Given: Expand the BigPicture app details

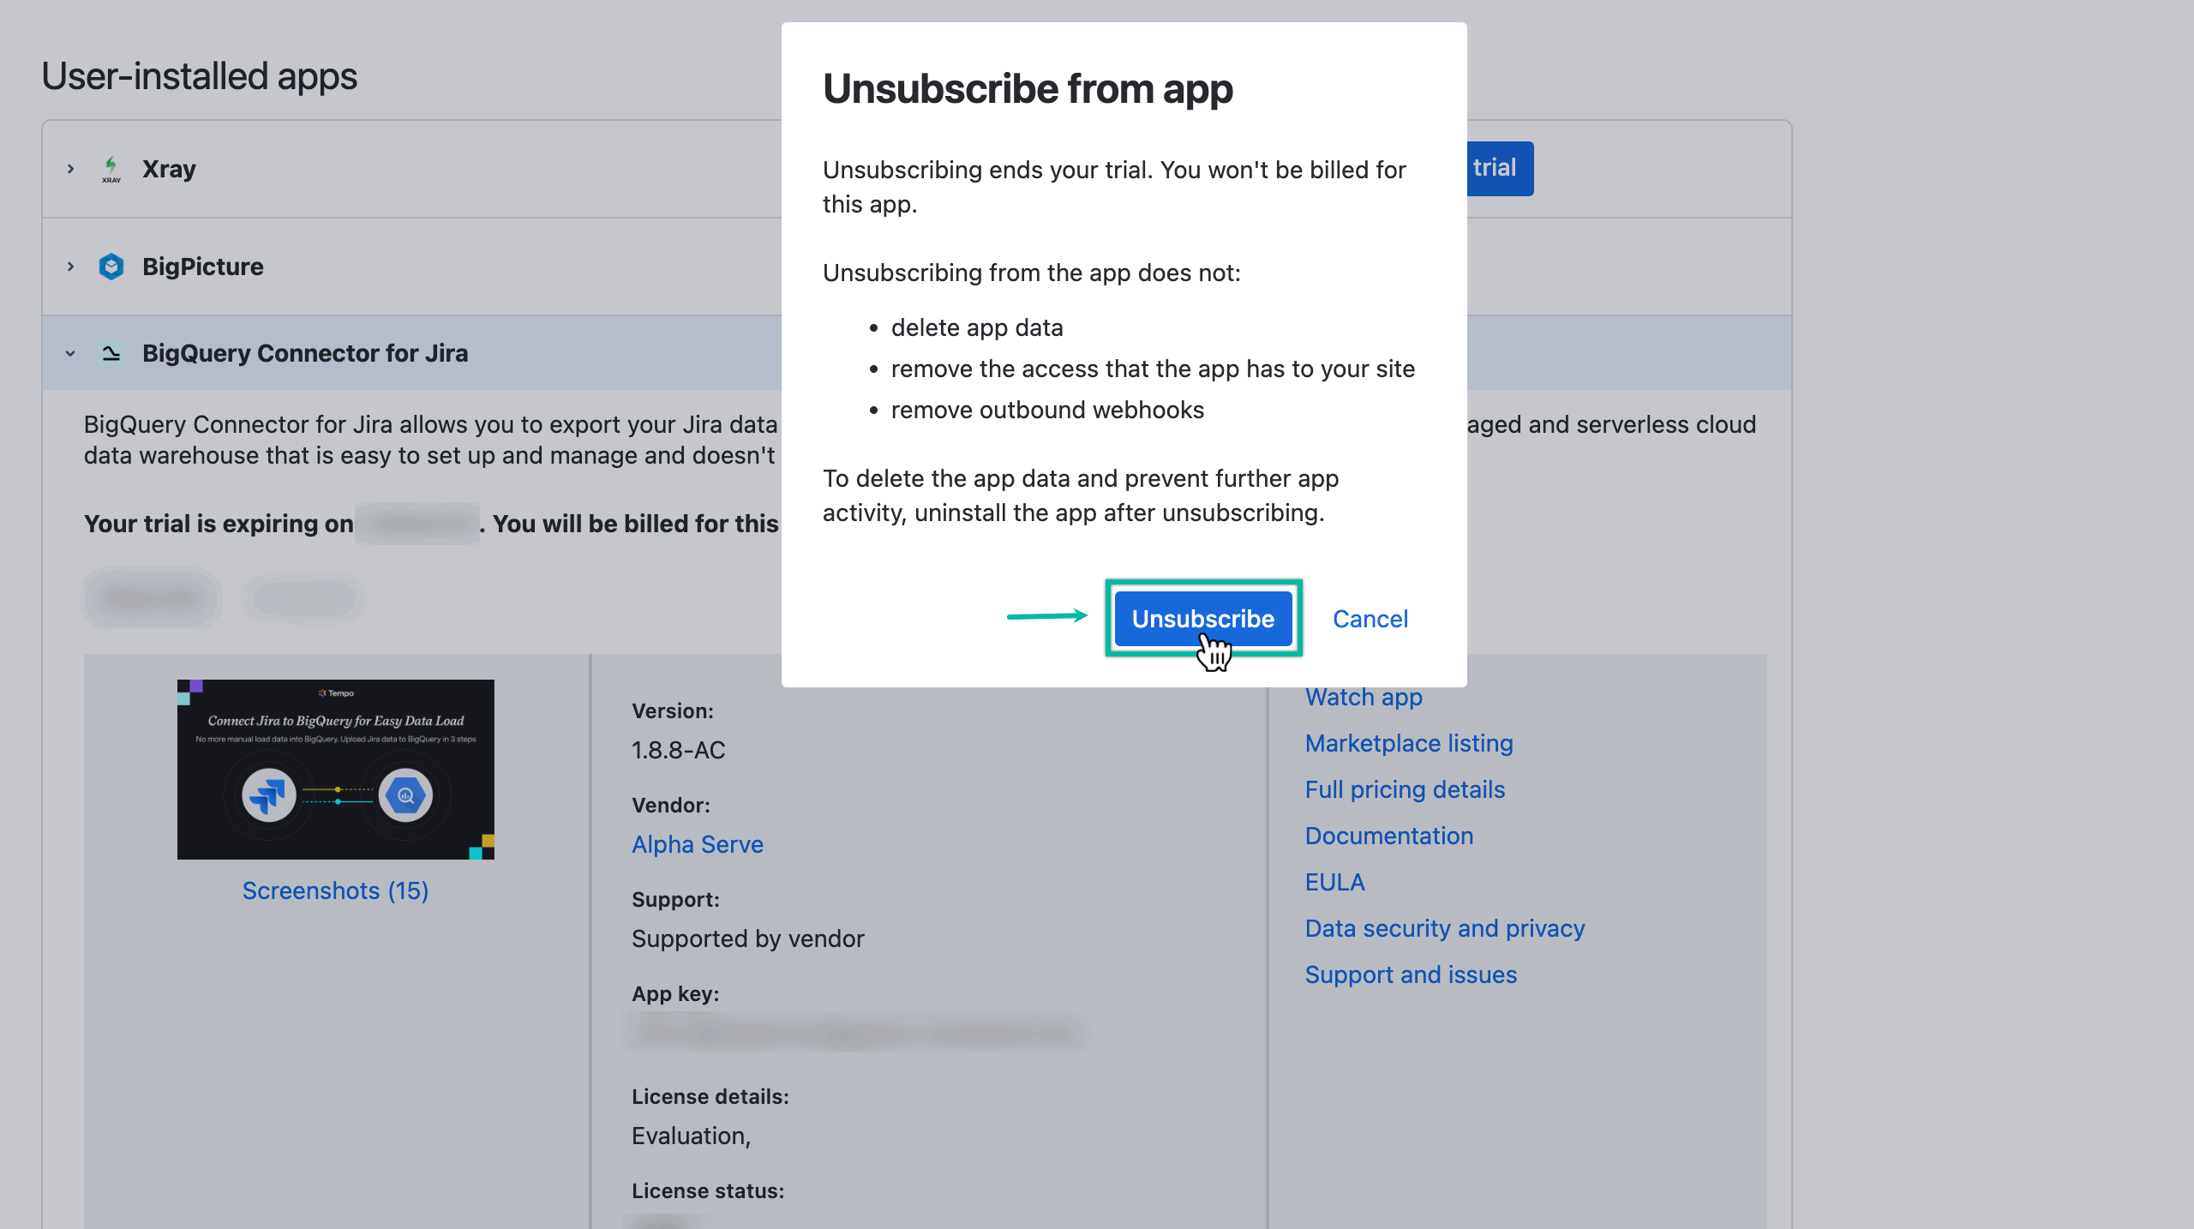Looking at the screenshot, I should (69, 267).
